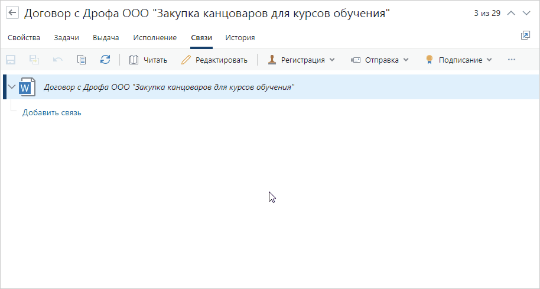Switch to the Свойства tab

pyautogui.click(x=24, y=38)
